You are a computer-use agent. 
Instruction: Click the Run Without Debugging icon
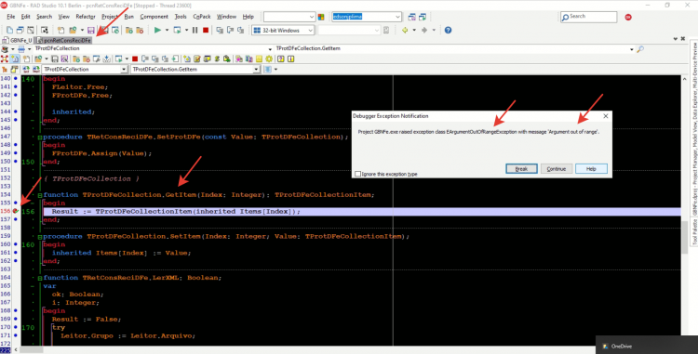click(x=177, y=31)
